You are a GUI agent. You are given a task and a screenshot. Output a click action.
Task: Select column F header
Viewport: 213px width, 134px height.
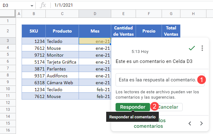point(149,14)
